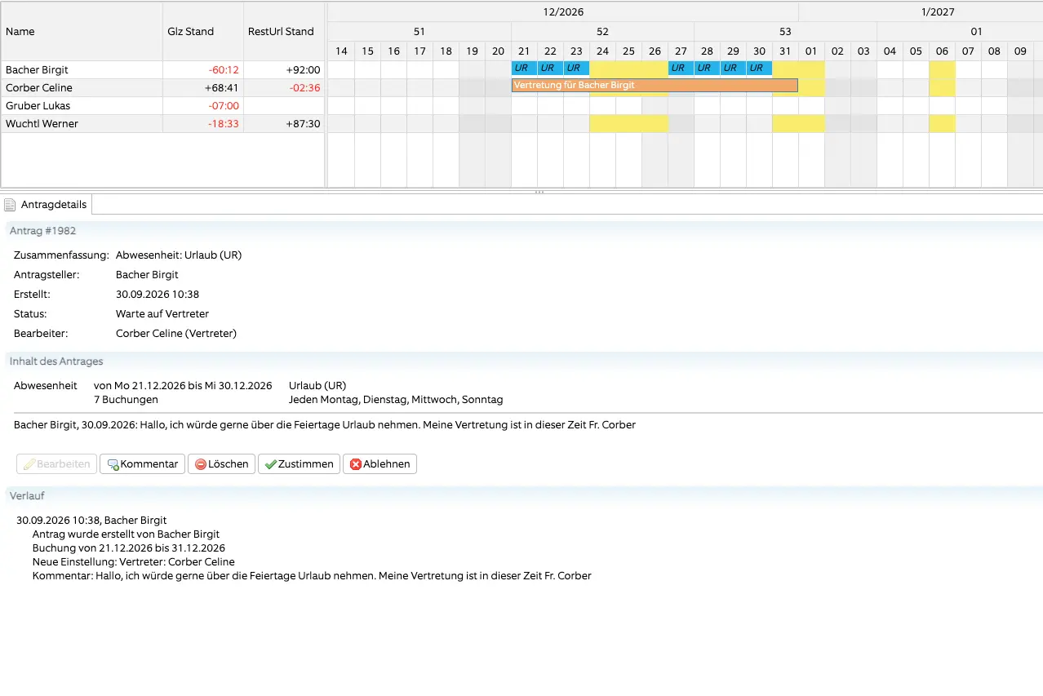Click the red X icon on Ablehnen
The image size is (1043, 696).
[355, 464]
